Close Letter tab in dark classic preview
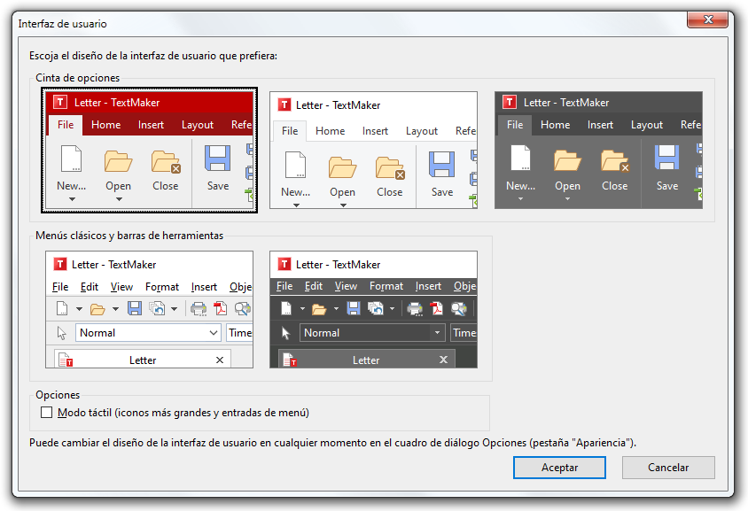The height and width of the screenshot is (511, 748). tap(444, 360)
